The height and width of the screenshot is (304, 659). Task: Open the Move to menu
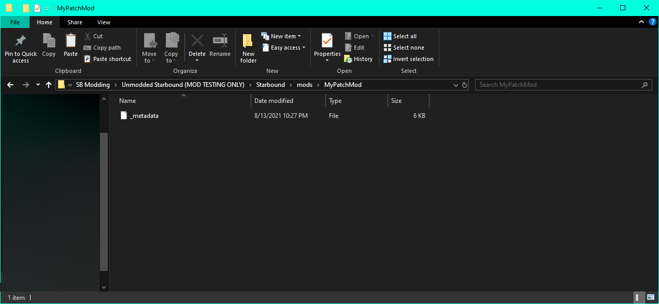click(149, 49)
